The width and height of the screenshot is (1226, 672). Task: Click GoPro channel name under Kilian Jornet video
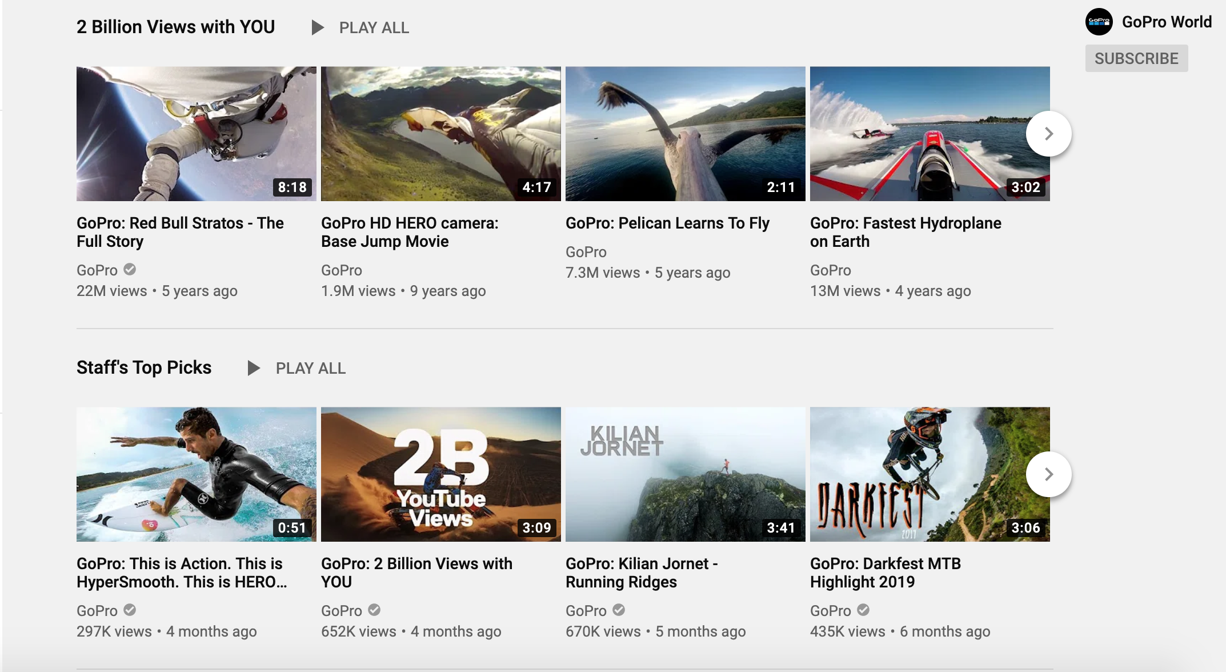[x=586, y=611]
